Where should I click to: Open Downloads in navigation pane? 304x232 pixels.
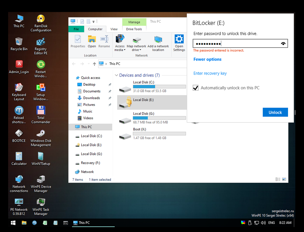point(91,98)
